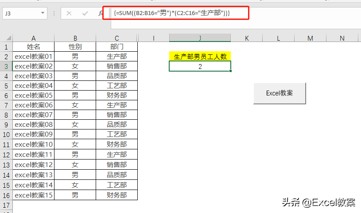Image resolution: width=361 pixels, height=213 pixels.
Task: Click cell excel教案12
Action: [x=33, y=164]
